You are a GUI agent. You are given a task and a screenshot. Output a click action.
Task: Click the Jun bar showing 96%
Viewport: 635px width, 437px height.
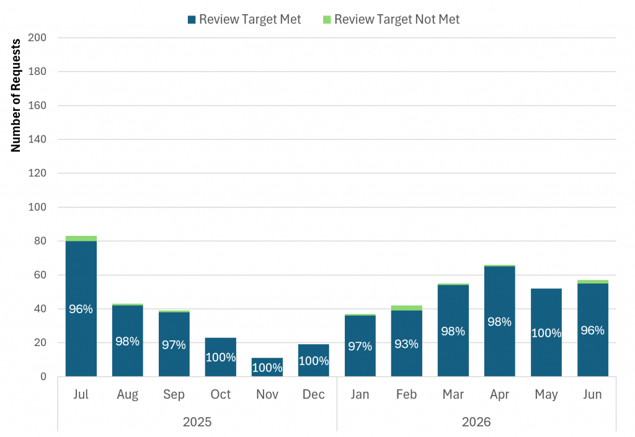pyautogui.click(x=593, y=330)
